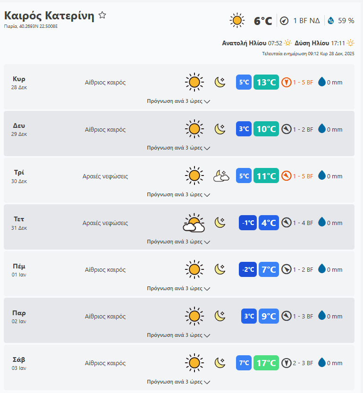Click the partly cloudy day icon for Τετ
This screenshot has width=363, height=393.
tap(194, 223)
